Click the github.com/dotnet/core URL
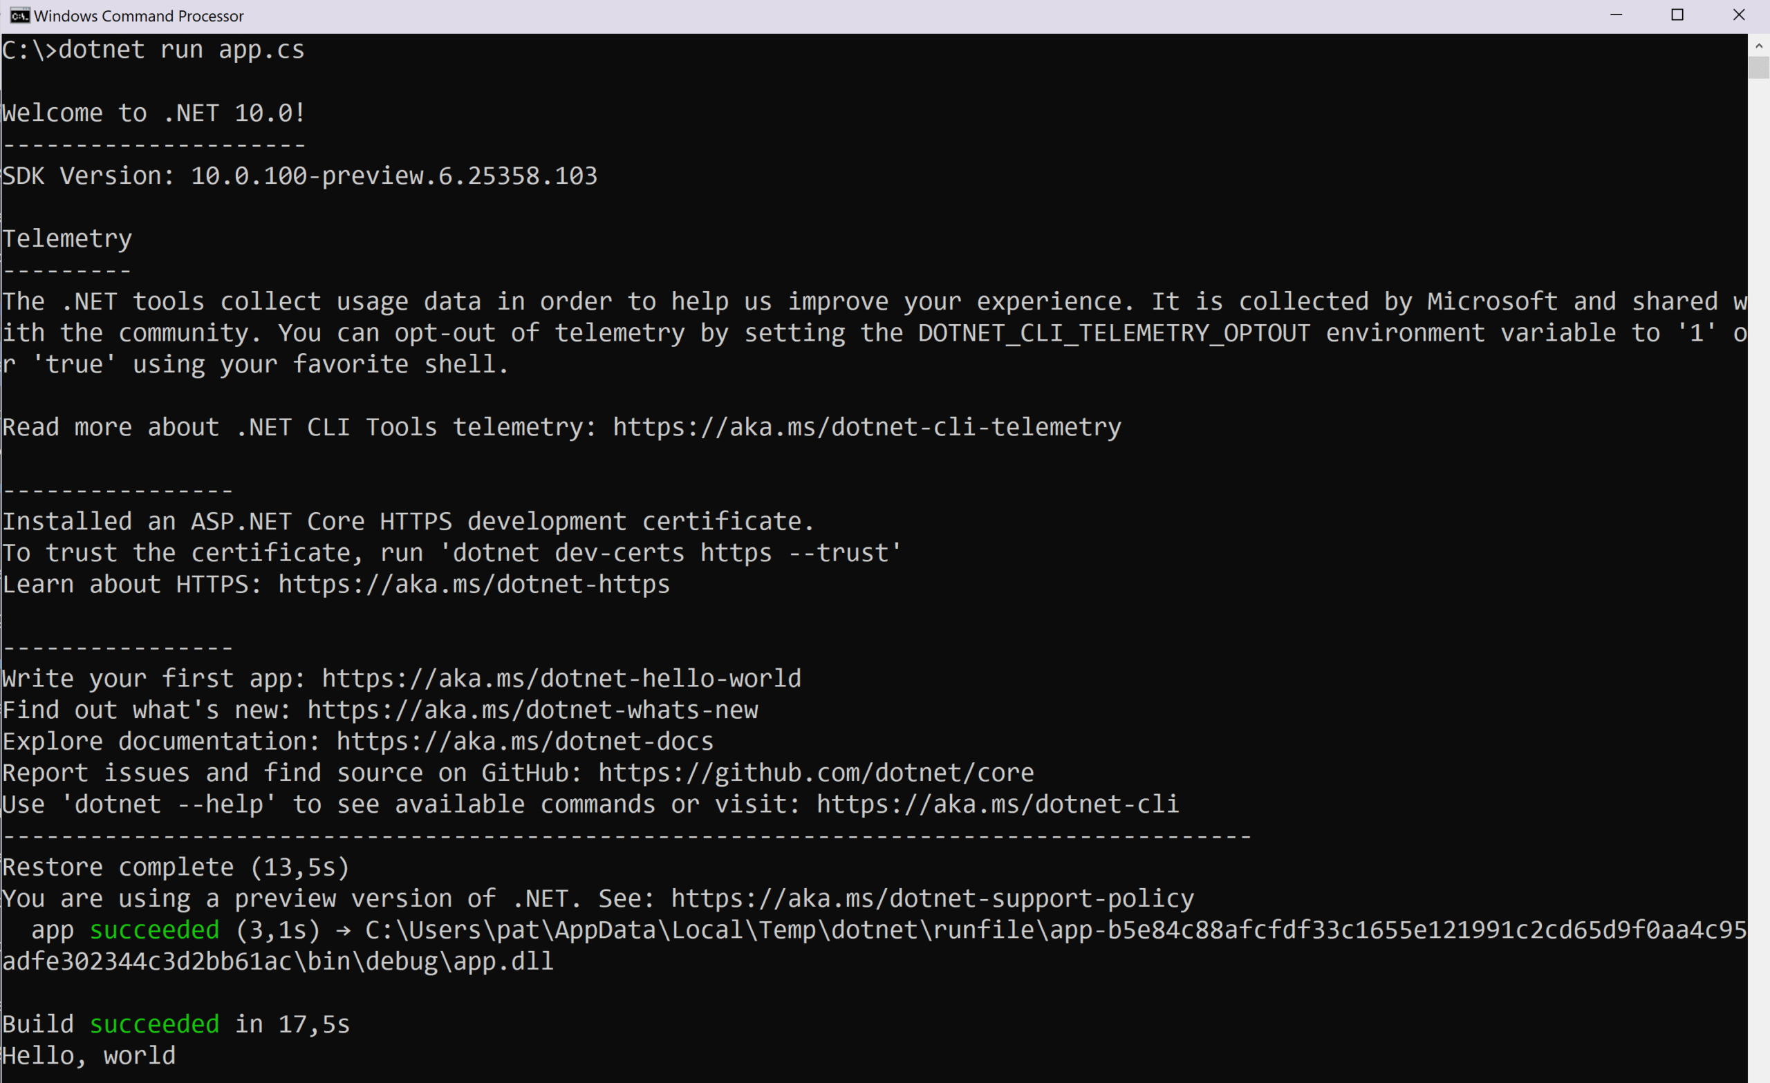The width and height of the screenshot is (1770, 1083). pyautogui.click(x=816, y=773)
